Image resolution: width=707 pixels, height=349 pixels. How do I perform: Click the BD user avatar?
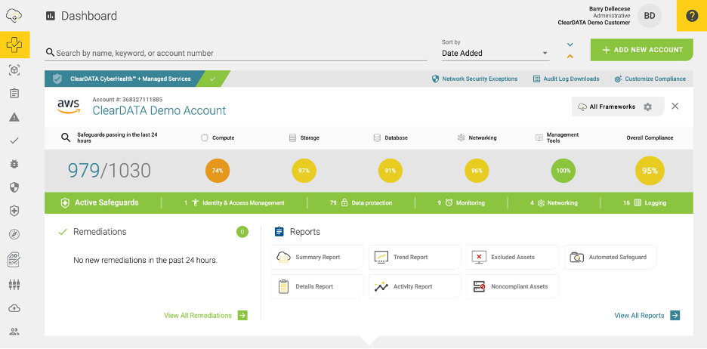pyautogui.click(x=650, y=16)
